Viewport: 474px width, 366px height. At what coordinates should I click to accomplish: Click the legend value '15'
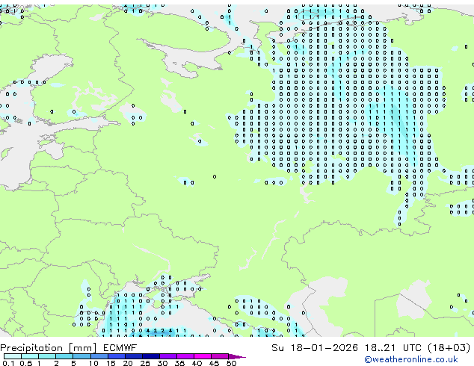click(x=111, y=363)
